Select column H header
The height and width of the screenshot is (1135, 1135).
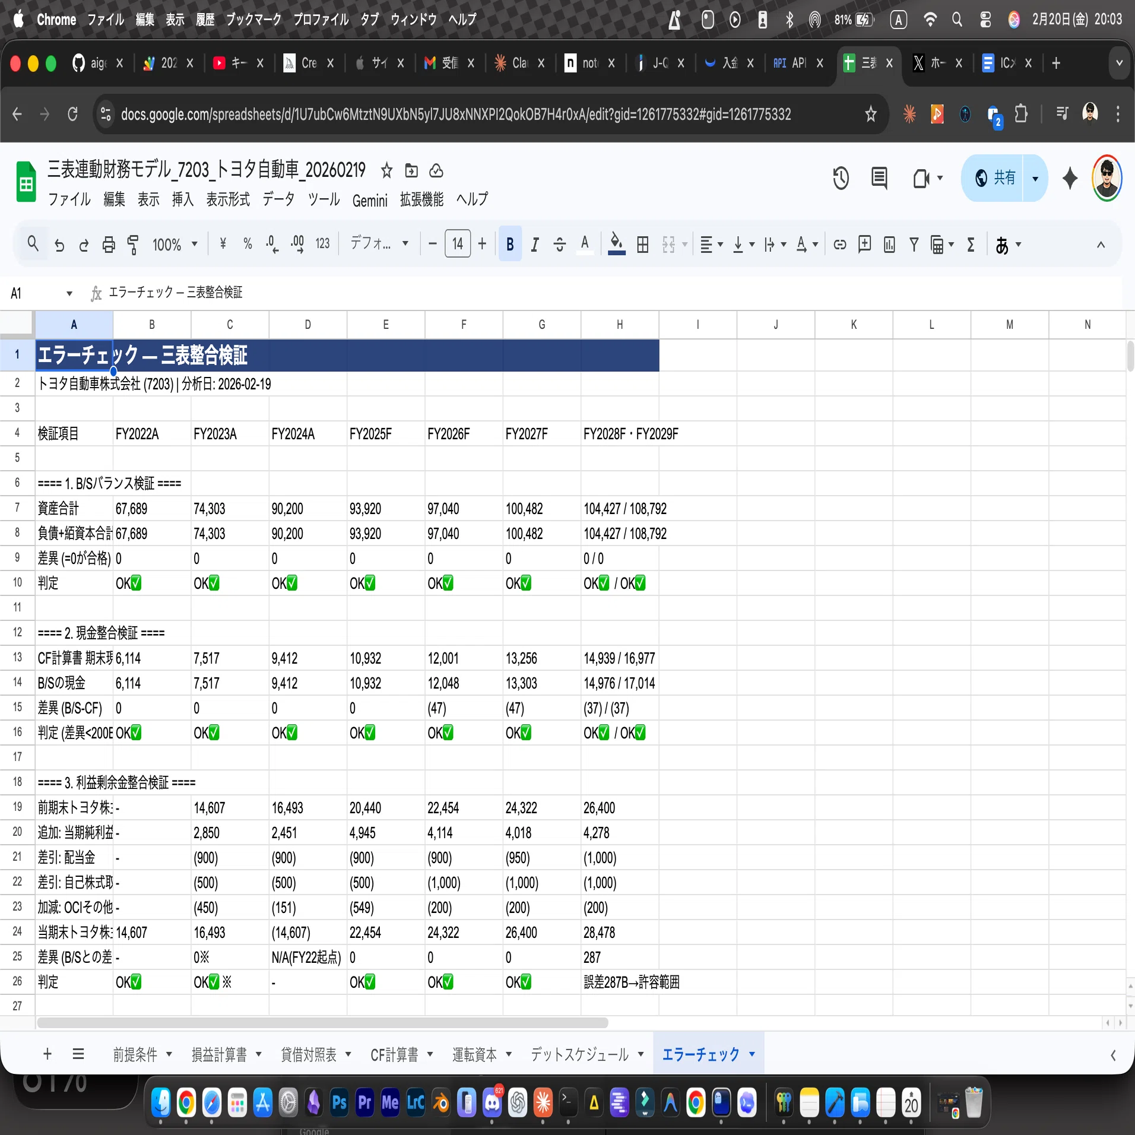[x=620, y=325]
